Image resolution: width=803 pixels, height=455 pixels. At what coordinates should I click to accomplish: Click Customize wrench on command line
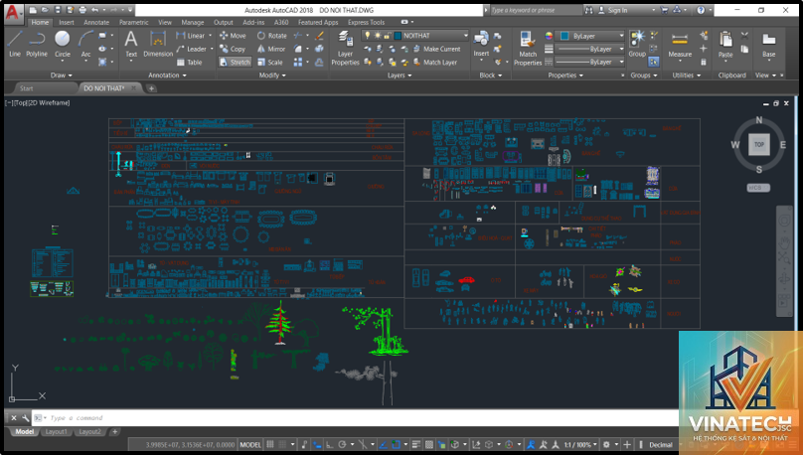(x=26, y=418)
